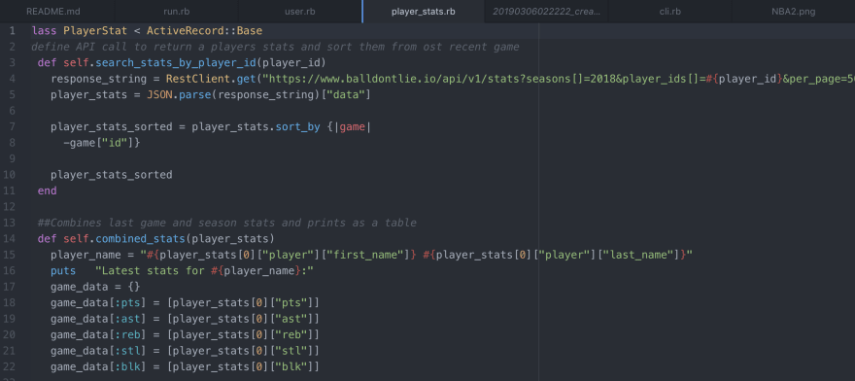Click the PlayerStat class name
Viewport: 855px width, 381px height.
pyautogui.click(x=95, y=31)
